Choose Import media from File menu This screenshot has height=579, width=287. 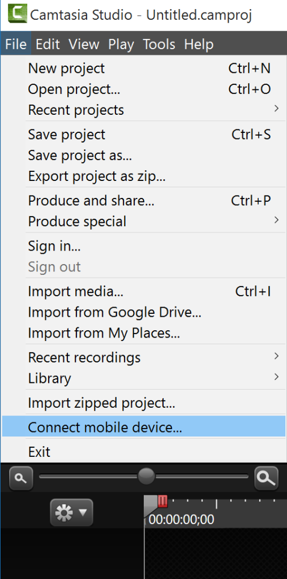[x=144, y=291]
